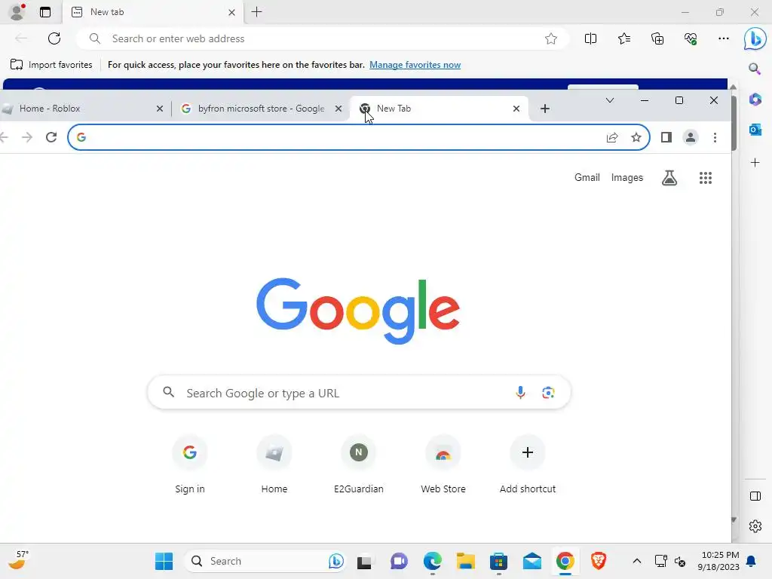Open a new Chrome tab

[x=544, y=109]
